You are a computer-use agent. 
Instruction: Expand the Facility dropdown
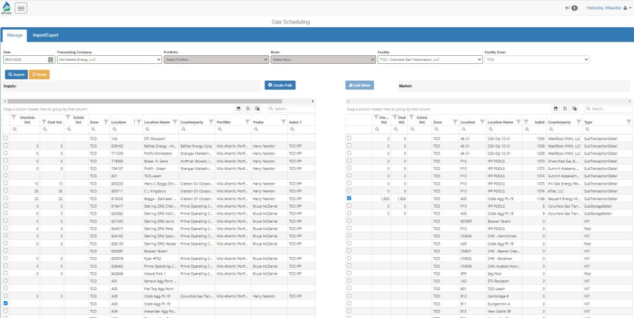[429, 60]
